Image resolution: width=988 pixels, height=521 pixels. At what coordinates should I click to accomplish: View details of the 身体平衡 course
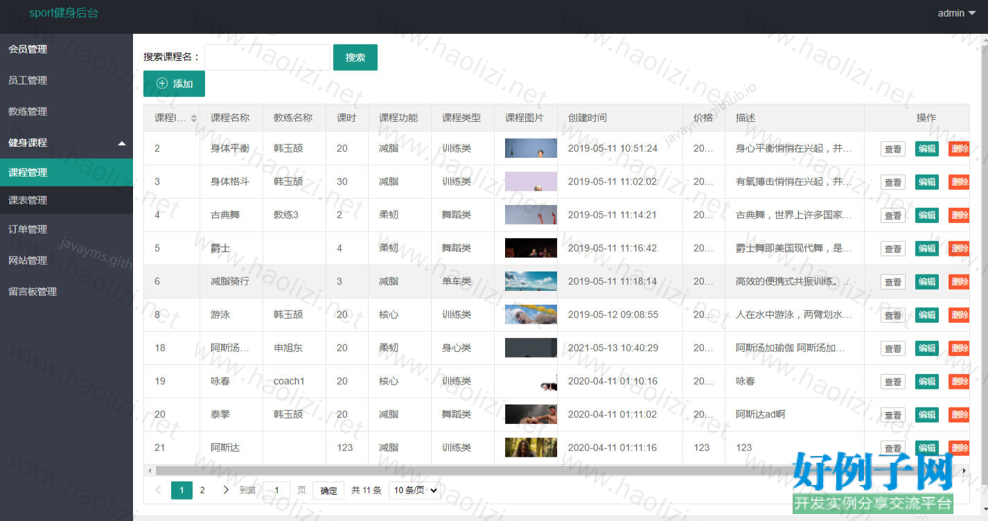tap(892, 149)
